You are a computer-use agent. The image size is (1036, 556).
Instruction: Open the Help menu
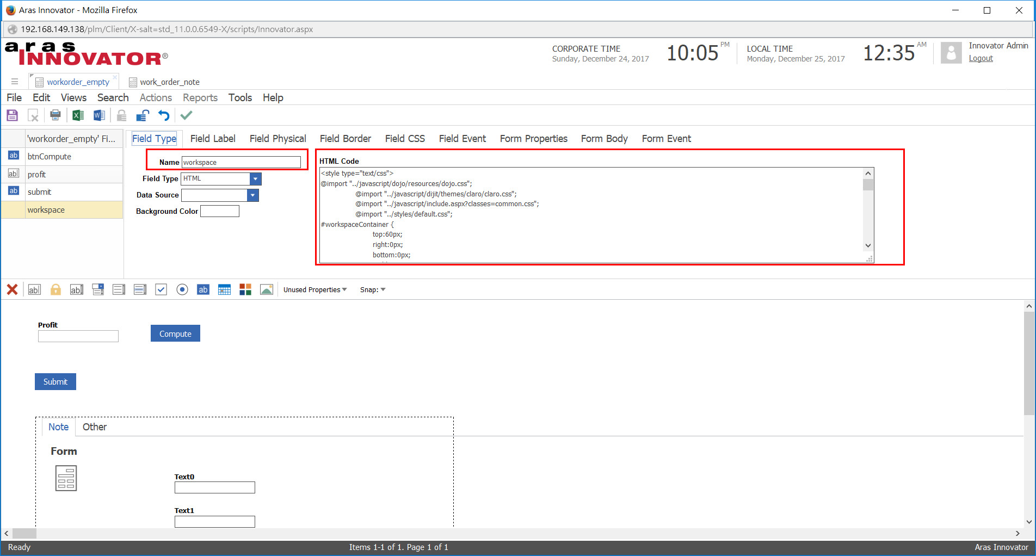click(273, 97)
